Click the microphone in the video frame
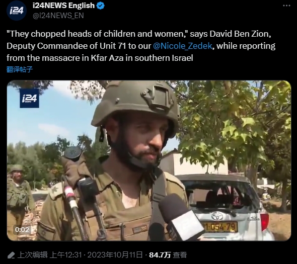The width and height of the screenshot is (297, 264). click(x=181, y=217)
